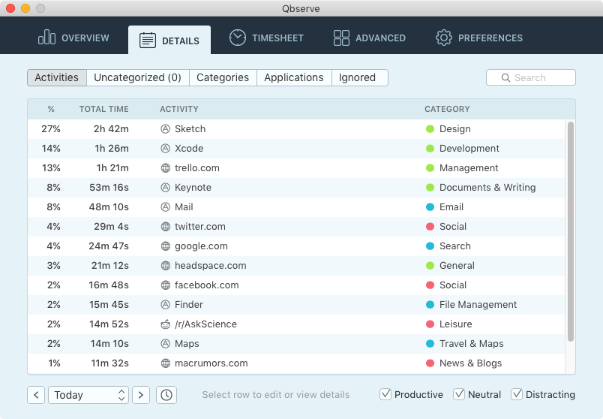Select the headspace.com activity name

click(x=210, y=266)
